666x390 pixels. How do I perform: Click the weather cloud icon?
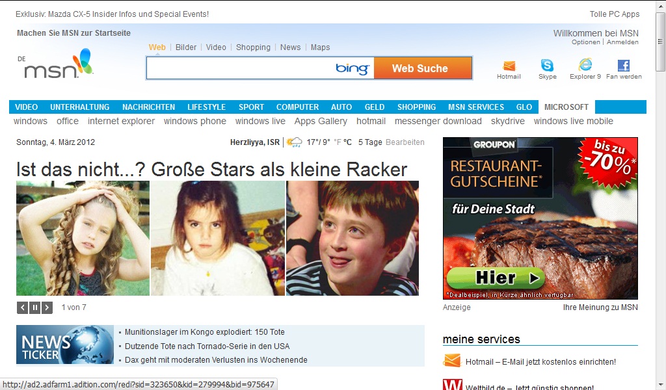(x=294, y=142)
